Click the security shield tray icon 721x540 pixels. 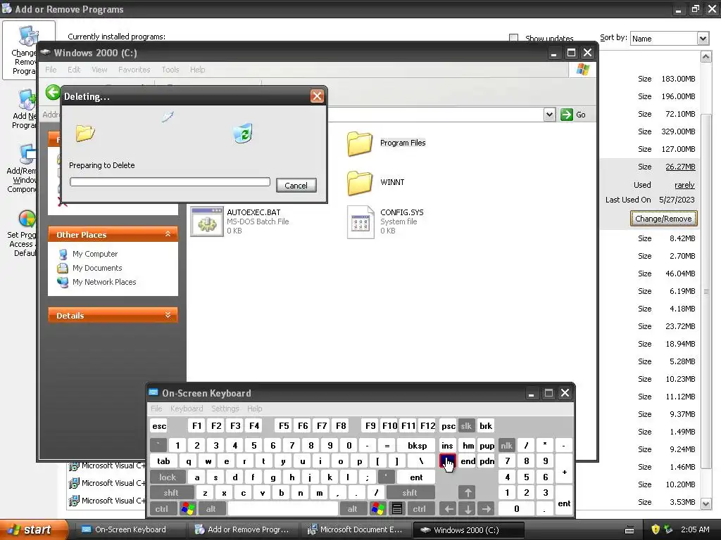click(656, 529)
